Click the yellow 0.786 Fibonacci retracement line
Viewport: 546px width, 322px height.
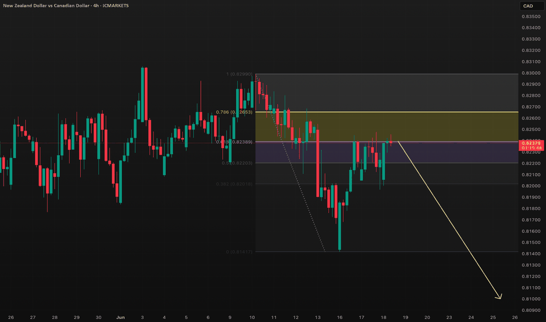[x=387, y=112]
